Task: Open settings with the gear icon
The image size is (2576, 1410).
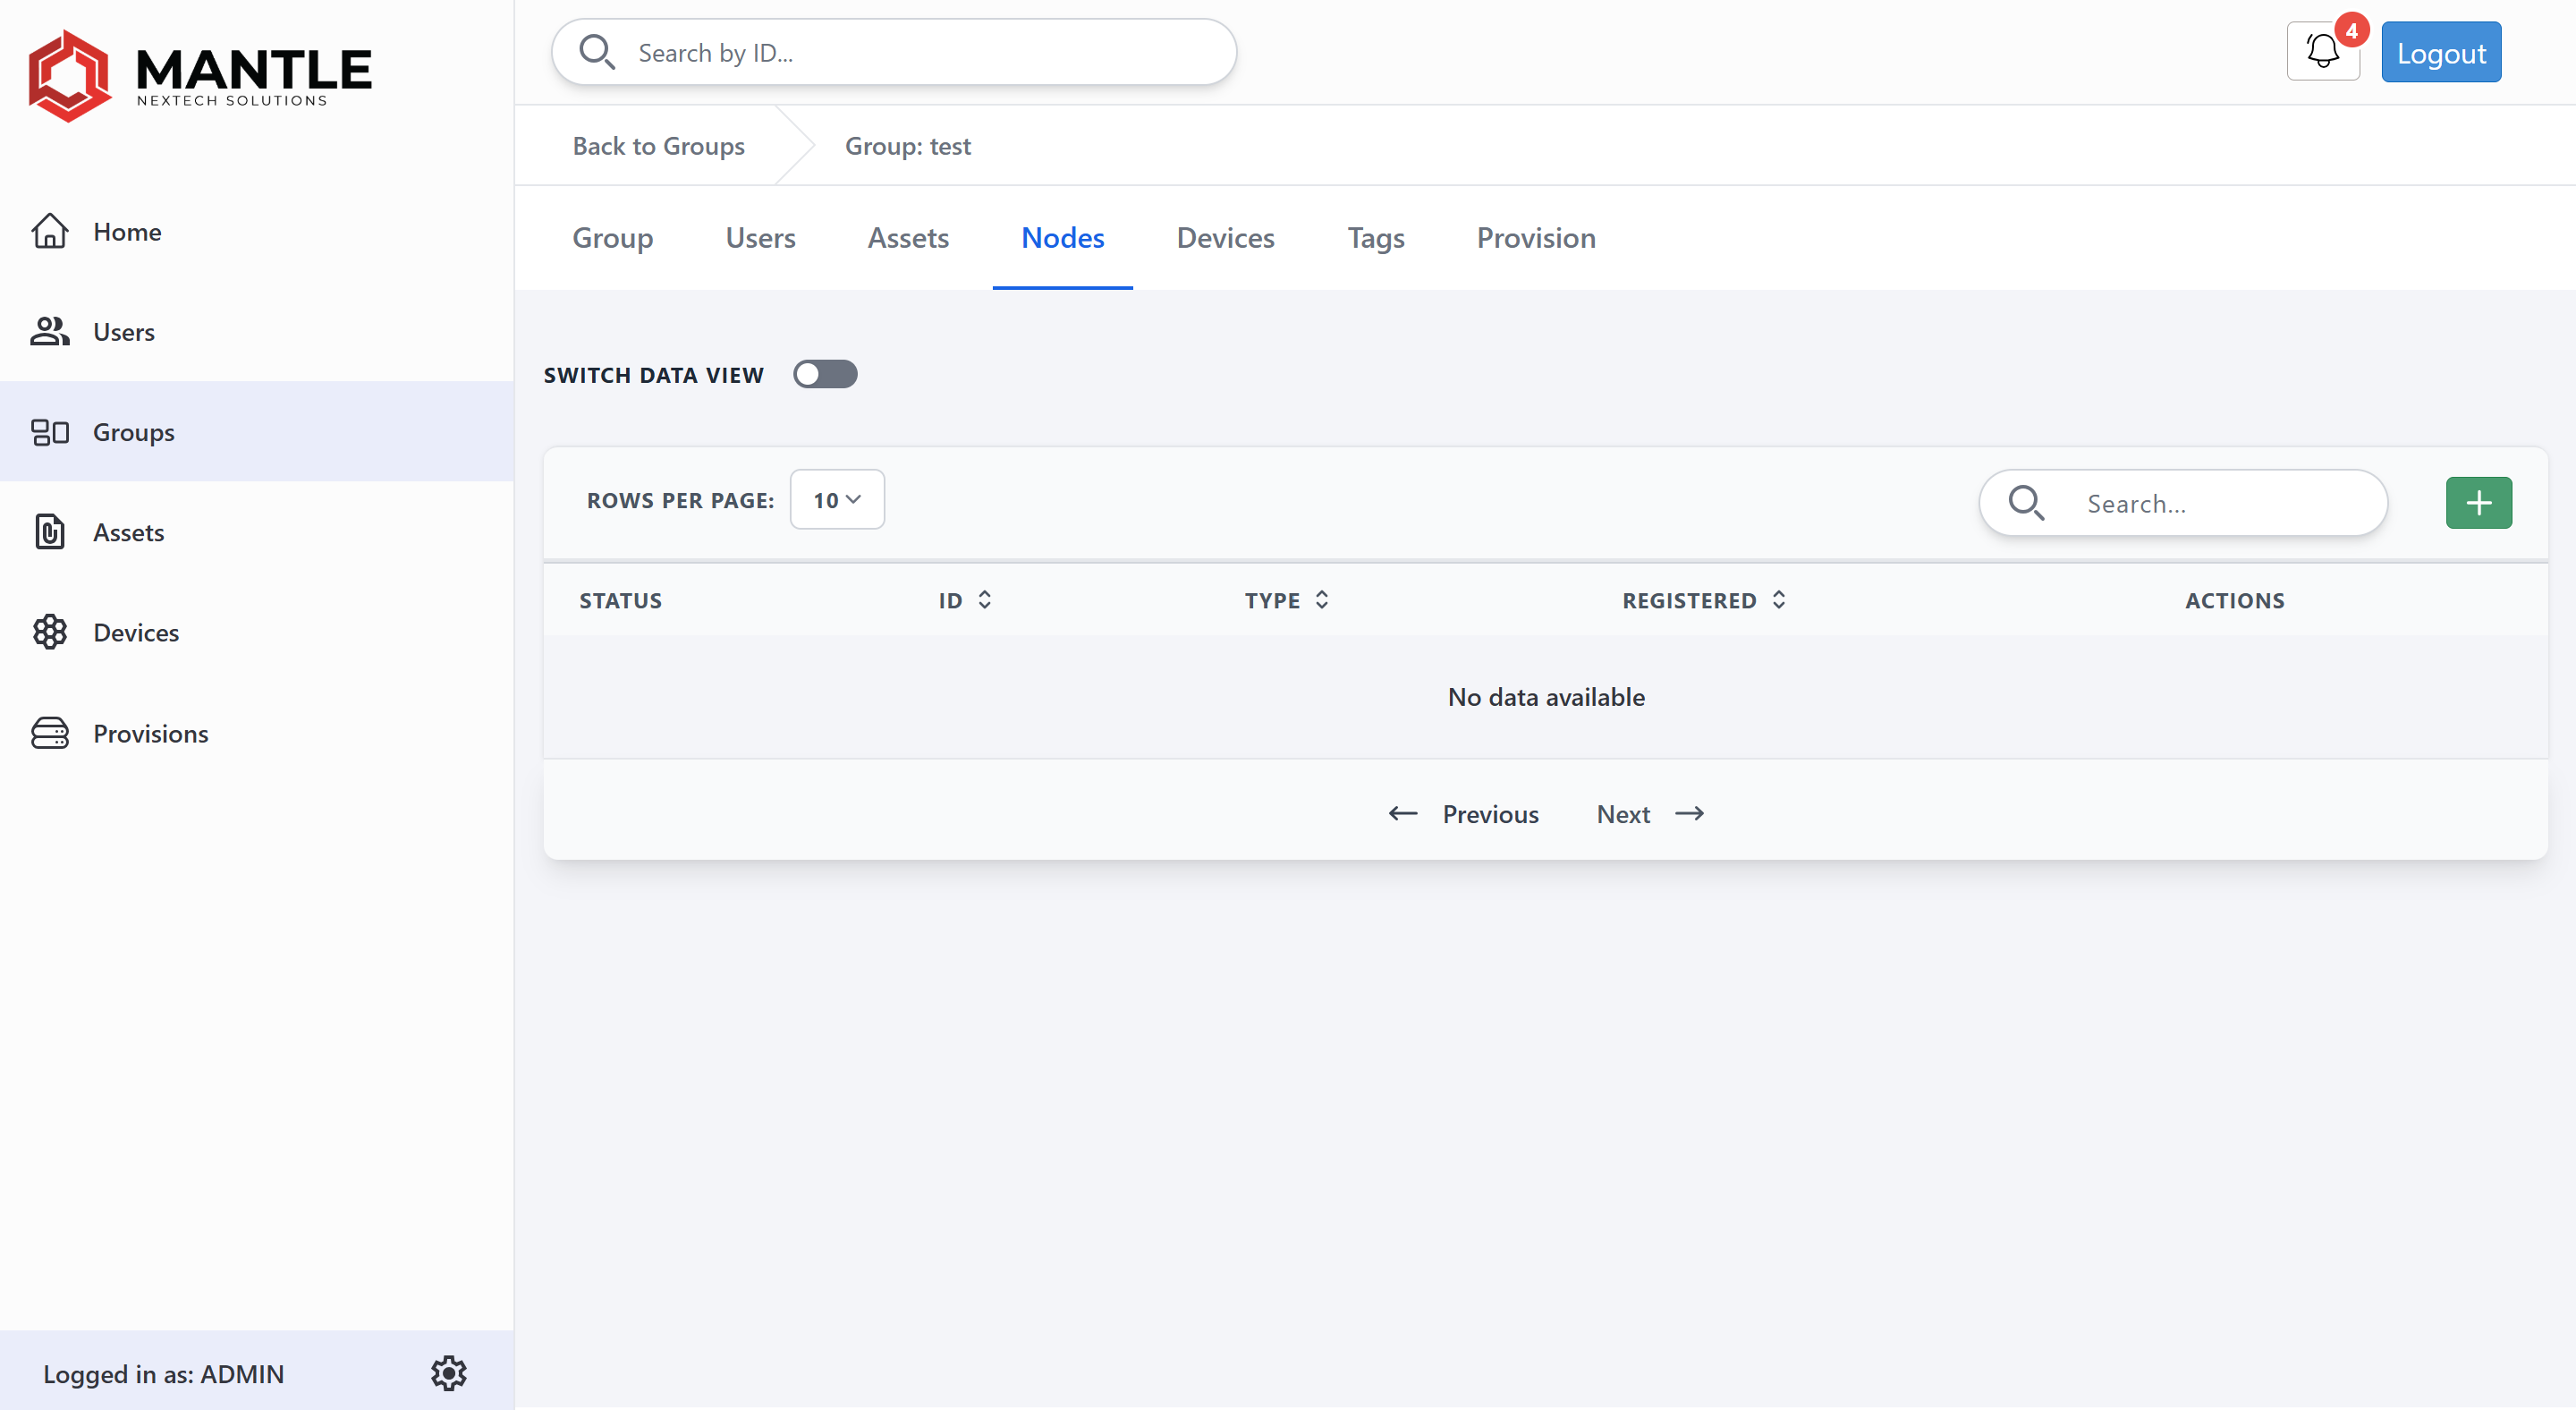Action: pos(448,1372)
